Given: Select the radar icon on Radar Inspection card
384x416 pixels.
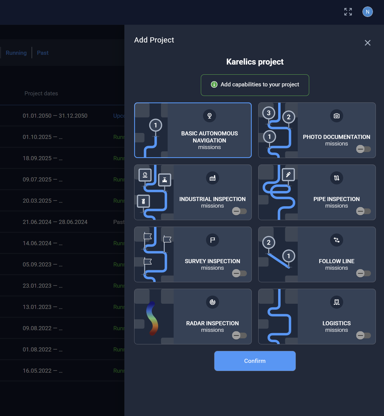Looking at the screenshot, I should [212, 302].
